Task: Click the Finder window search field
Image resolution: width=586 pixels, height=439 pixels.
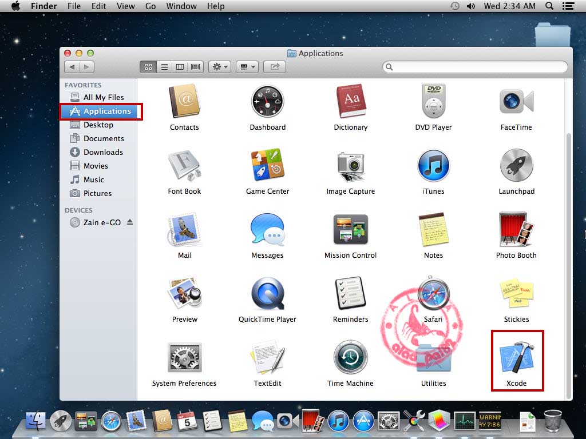Action: 475,67
